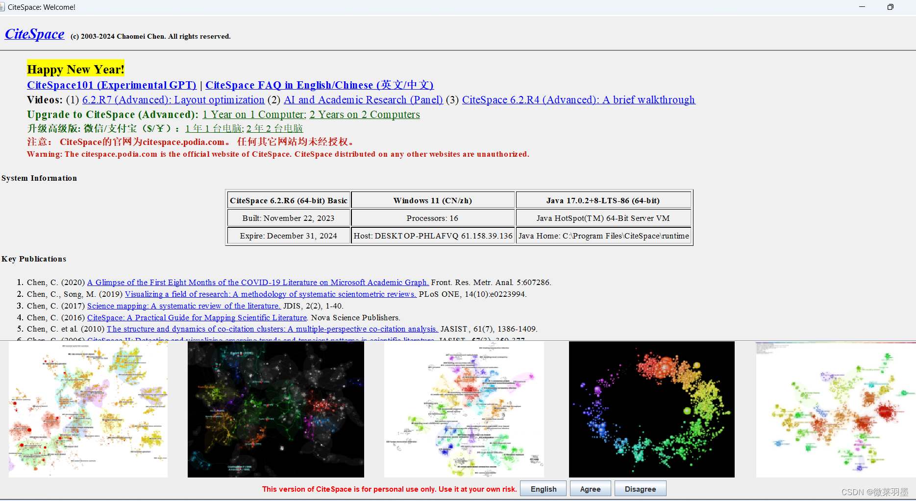Click the Expire: December 31, 2024 cell
The width and height of the screenshot is (916, 501).
pos(289,236)
